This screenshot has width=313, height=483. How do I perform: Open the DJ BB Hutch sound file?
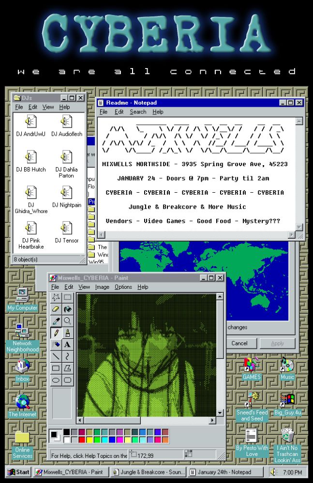[x=30, y=161]
